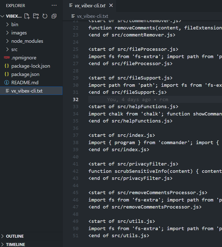Click the New Folder icon in Explorer
222x247 pixels.
click(x=36, y=16)
